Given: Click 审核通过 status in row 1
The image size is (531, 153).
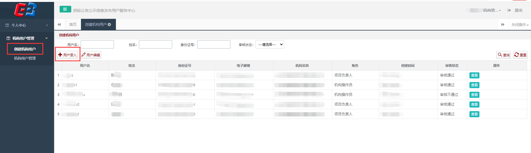Looking at the screenshot, I should [447, 75].
